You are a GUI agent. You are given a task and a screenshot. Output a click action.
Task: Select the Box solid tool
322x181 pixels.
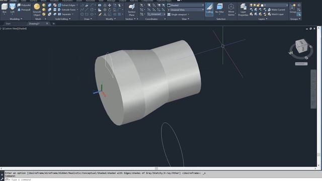[x=5, y=8]
